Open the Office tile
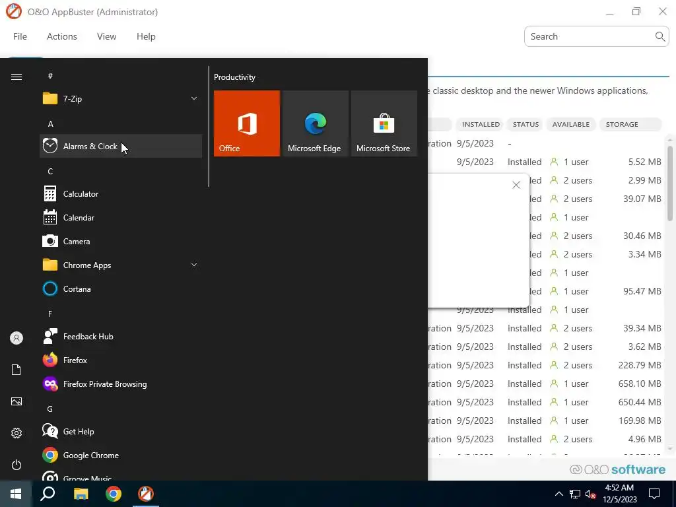 (x=247, y=123)
